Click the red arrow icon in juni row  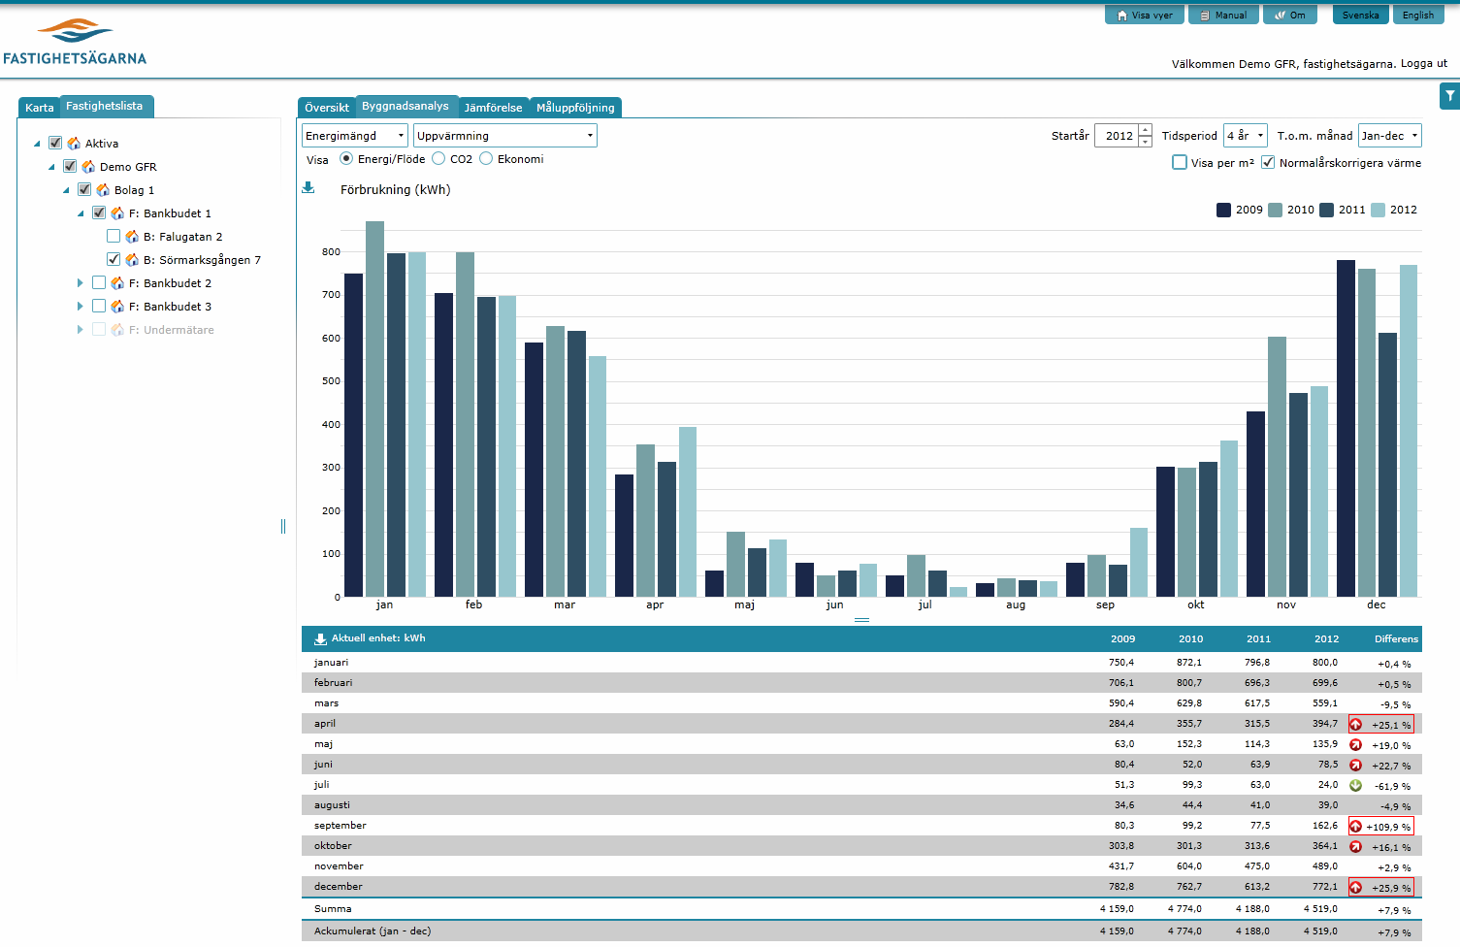[1356, 766]
